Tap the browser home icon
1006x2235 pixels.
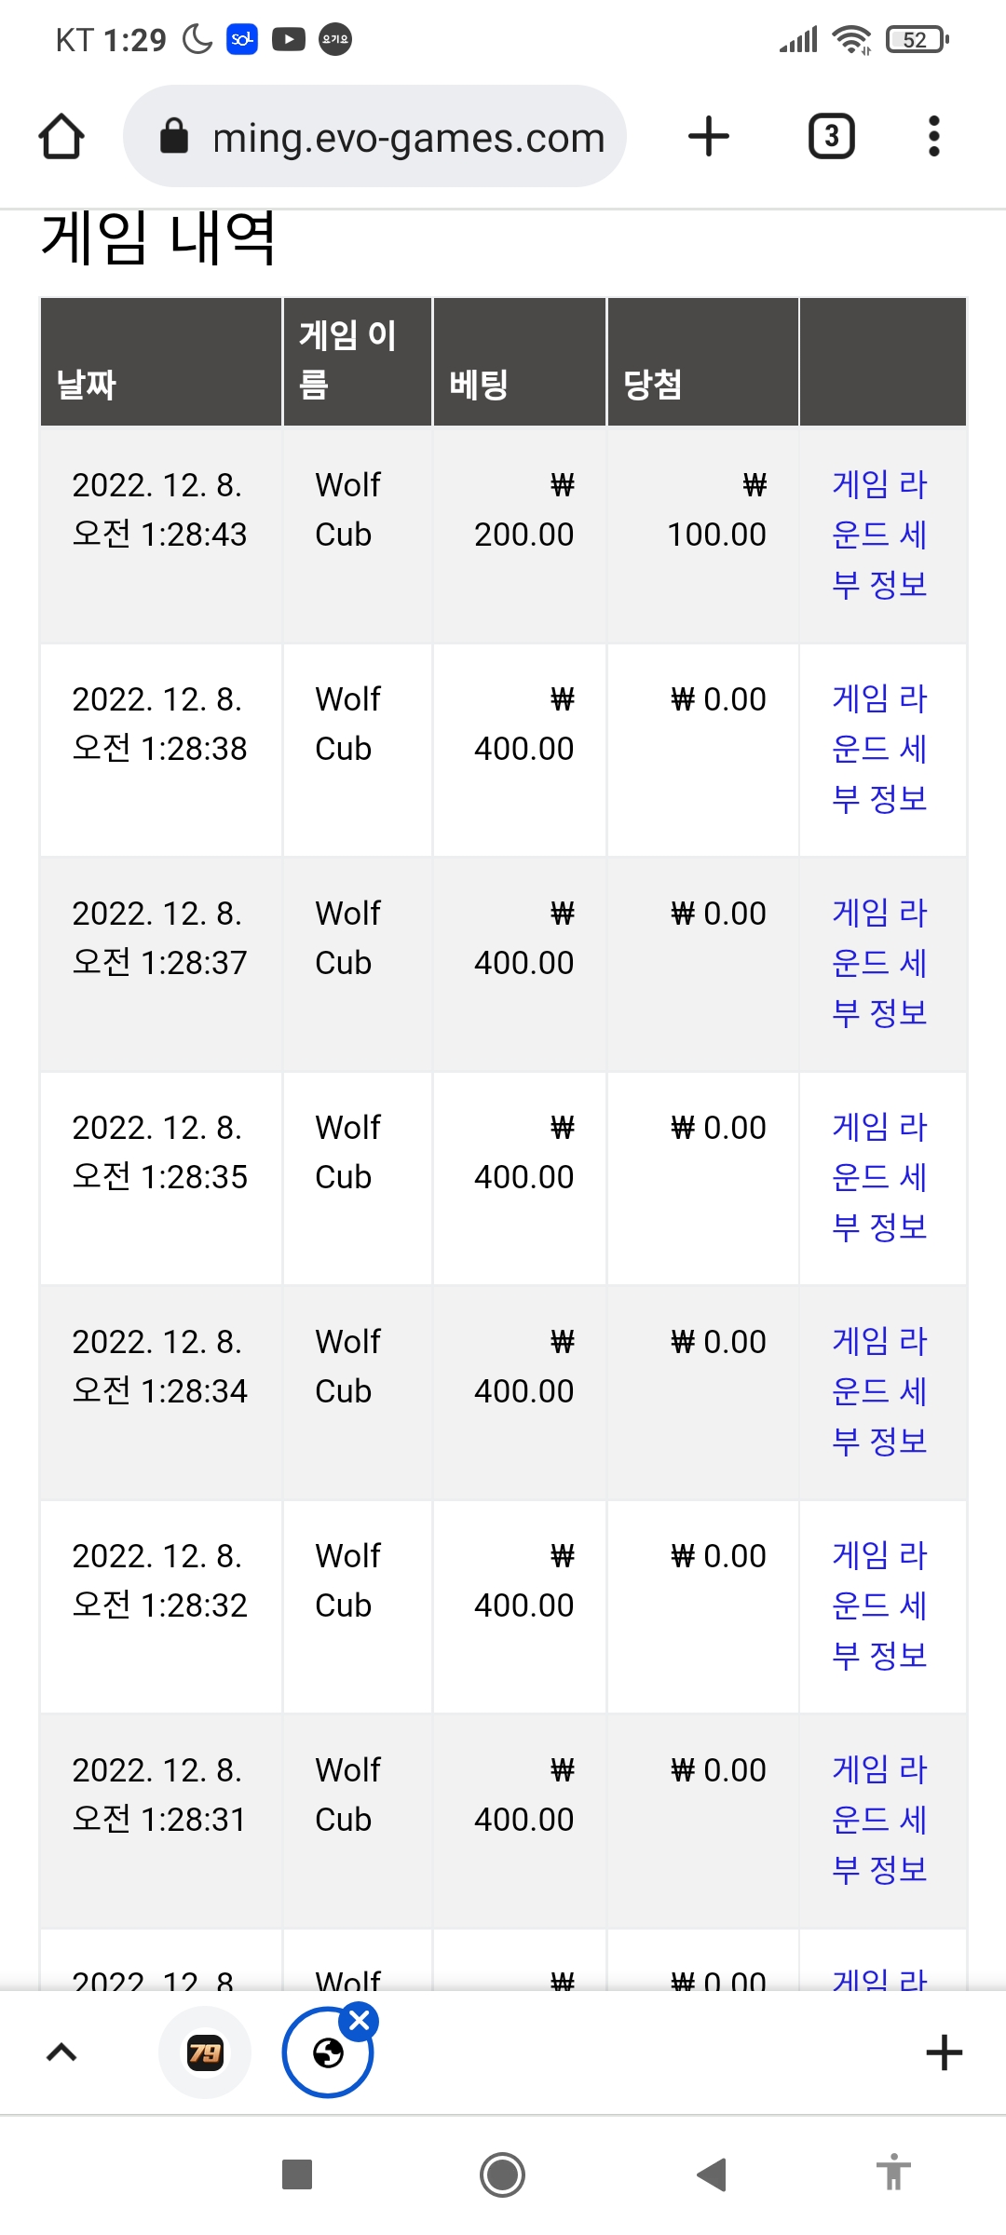click(61, 137)
